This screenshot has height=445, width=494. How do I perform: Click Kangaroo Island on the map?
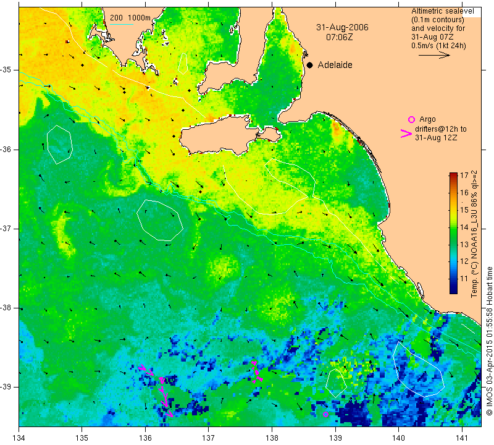click(220, 135)
